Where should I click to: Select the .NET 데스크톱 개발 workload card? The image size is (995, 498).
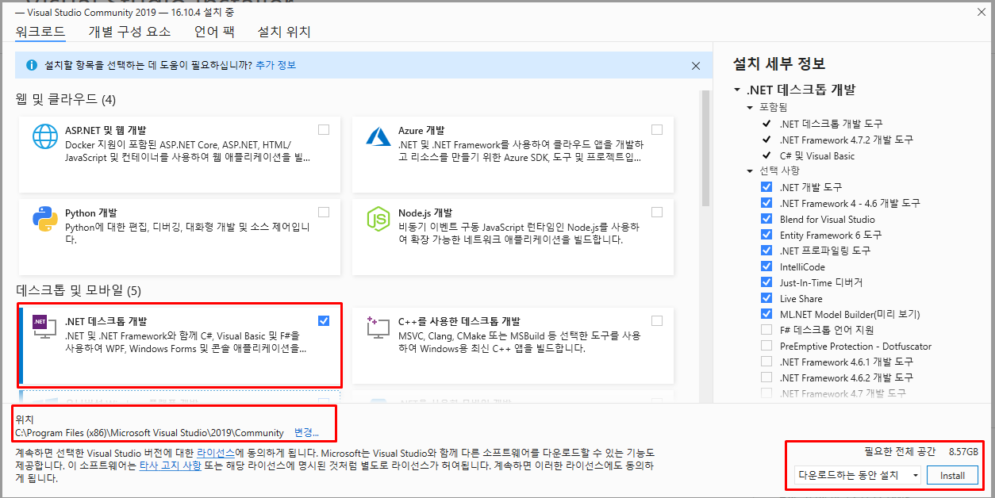pos(179,346)
